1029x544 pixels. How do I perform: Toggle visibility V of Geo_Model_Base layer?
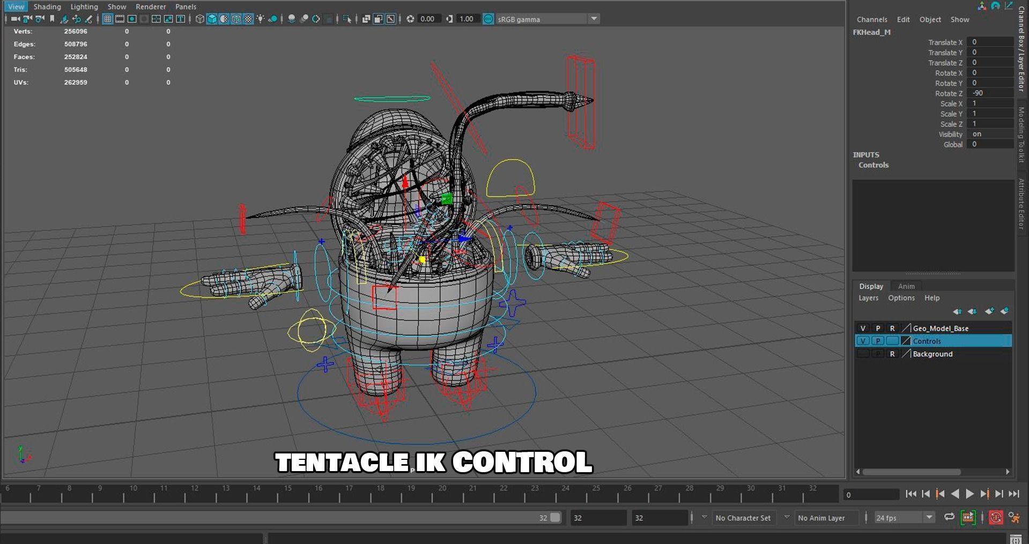click(863, 328)
